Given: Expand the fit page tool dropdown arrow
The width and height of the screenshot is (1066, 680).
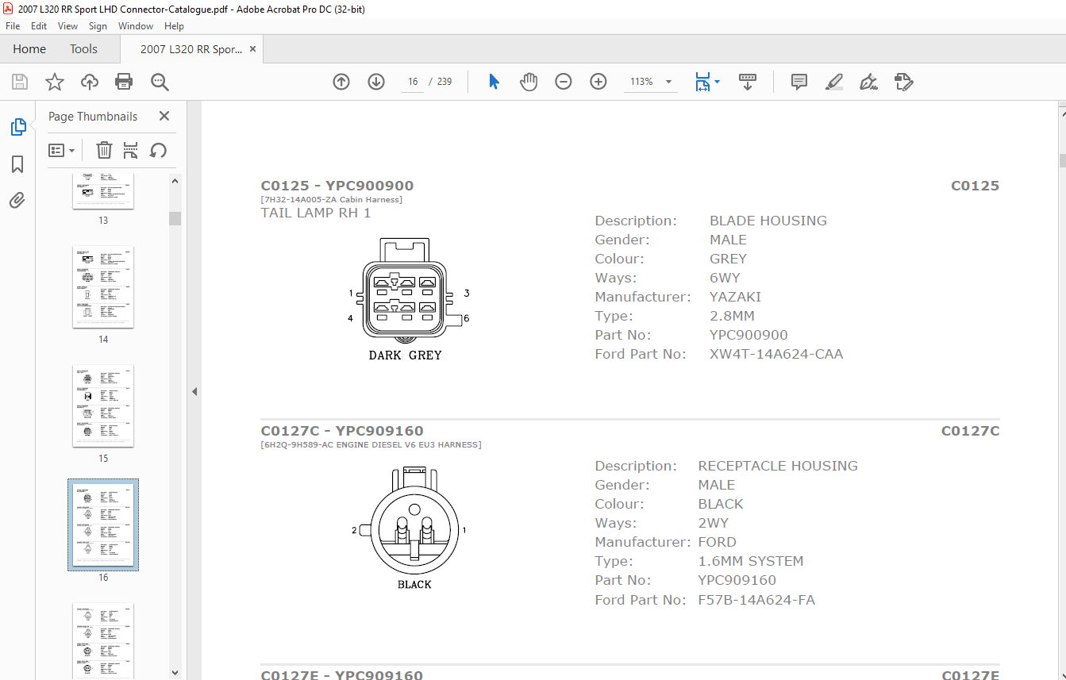Looking at the screenshot, I should coord(718,82).
